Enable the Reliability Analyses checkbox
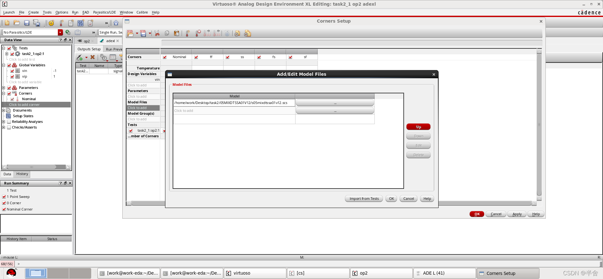Screen dimensions: 603x279 click(9, 122)
